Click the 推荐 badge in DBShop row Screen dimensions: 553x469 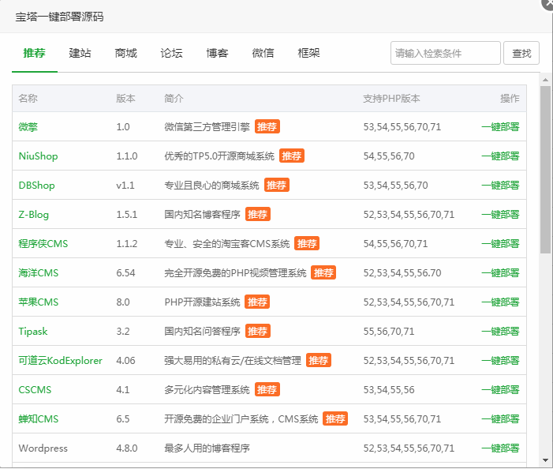pyautogui.click(x=277, y=185)
